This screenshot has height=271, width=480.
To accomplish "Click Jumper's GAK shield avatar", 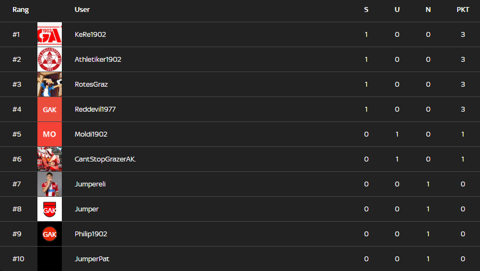I will pos(49,209).
